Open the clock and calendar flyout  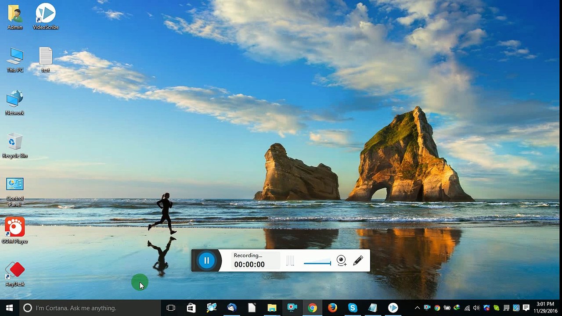545,308
